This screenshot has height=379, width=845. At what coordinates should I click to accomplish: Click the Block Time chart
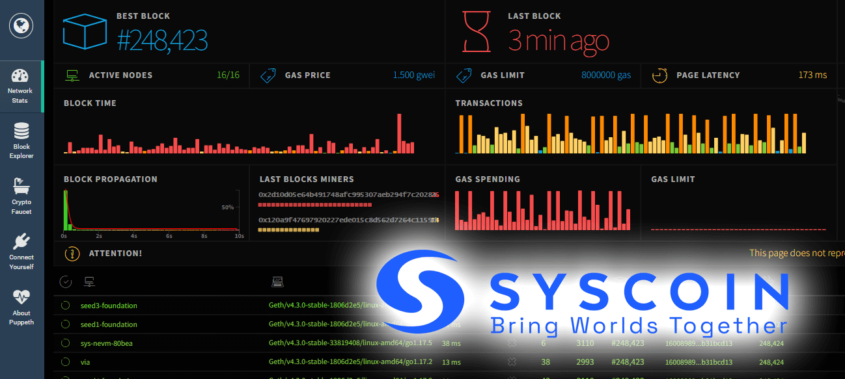click(x=239, y=134)
